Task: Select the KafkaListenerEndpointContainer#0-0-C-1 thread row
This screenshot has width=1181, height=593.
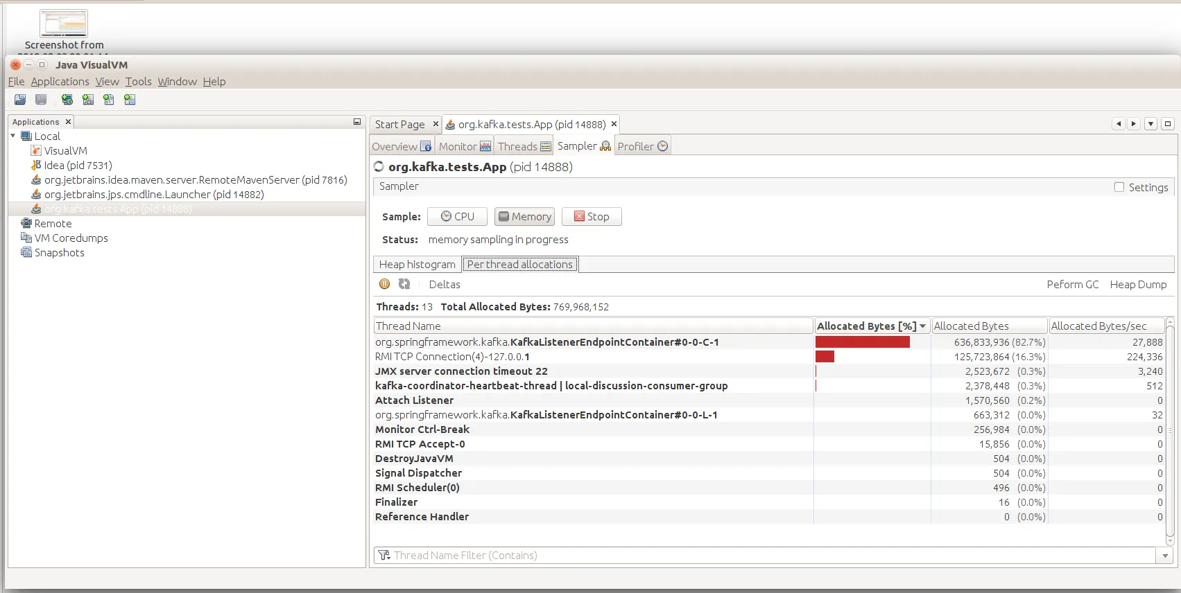Action: 769,342
